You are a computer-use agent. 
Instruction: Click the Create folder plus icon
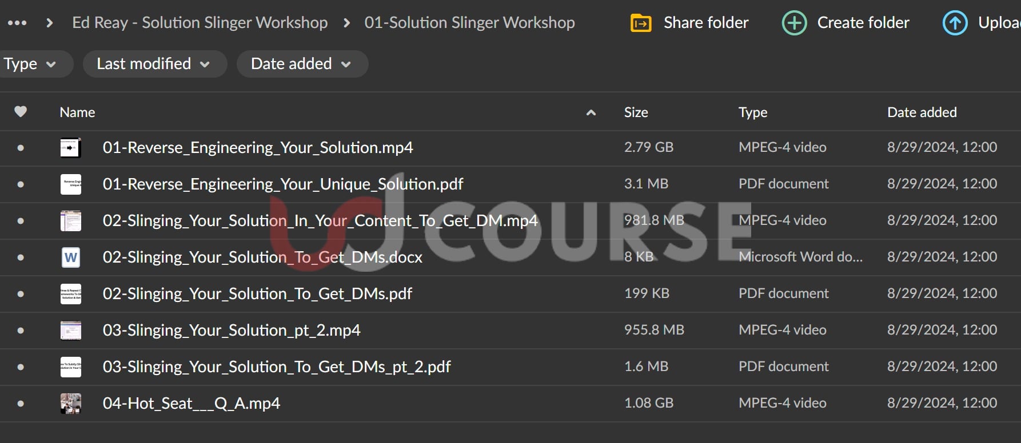[x=794, y=23]
